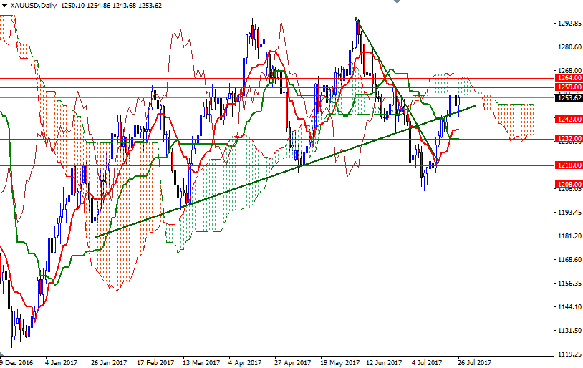Click the 1168.60 price scale value

(569, 259)
